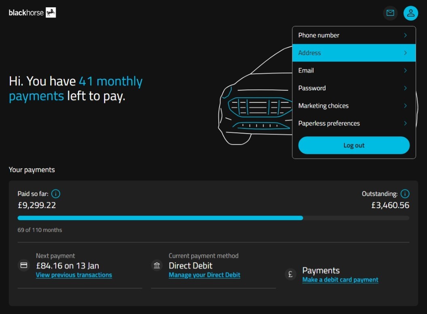
Task: Select Address from the profile menu
Action: (309, 53)
